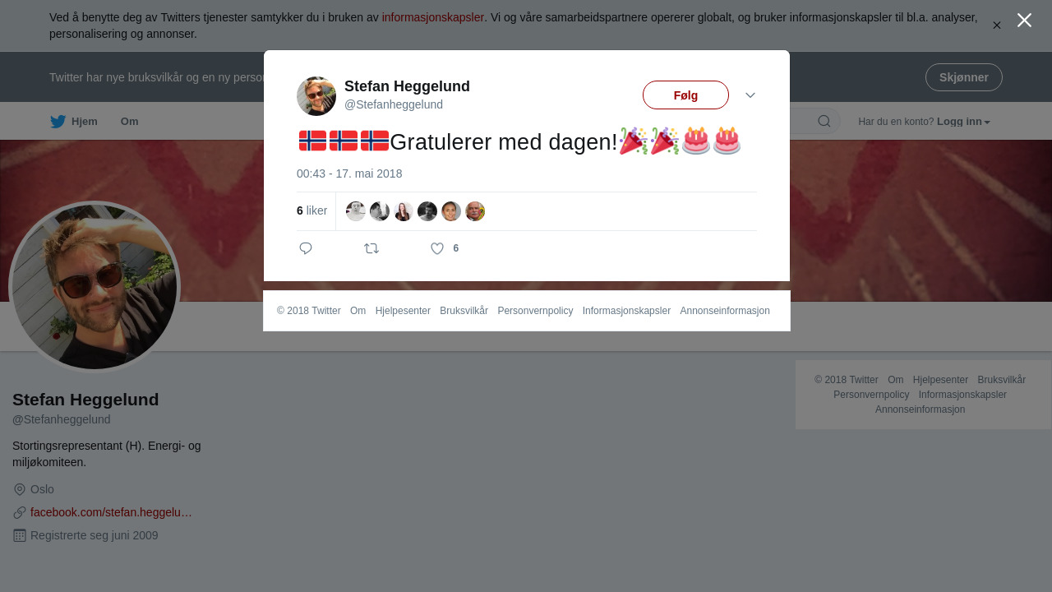Click the Skjønner button

(964, 77)
